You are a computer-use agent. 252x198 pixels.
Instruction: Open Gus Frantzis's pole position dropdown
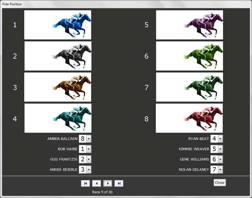click(x=89, y=159)
